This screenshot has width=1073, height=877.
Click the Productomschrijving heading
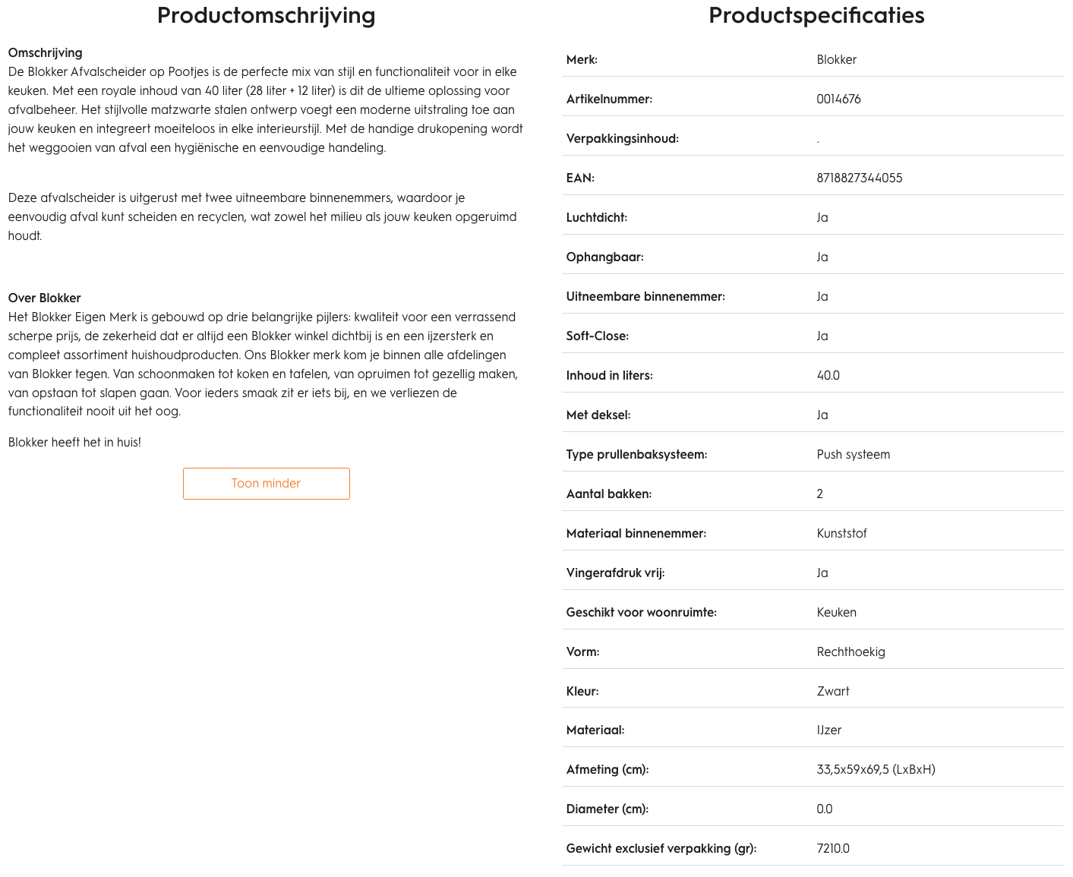(x=266, y=15)
